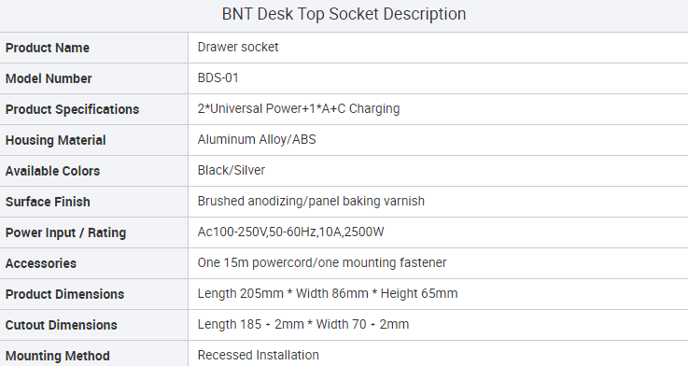This screenshot has width=688, height=366.
Task: Select the Housing Material label
Action: (x=55, y=140)
